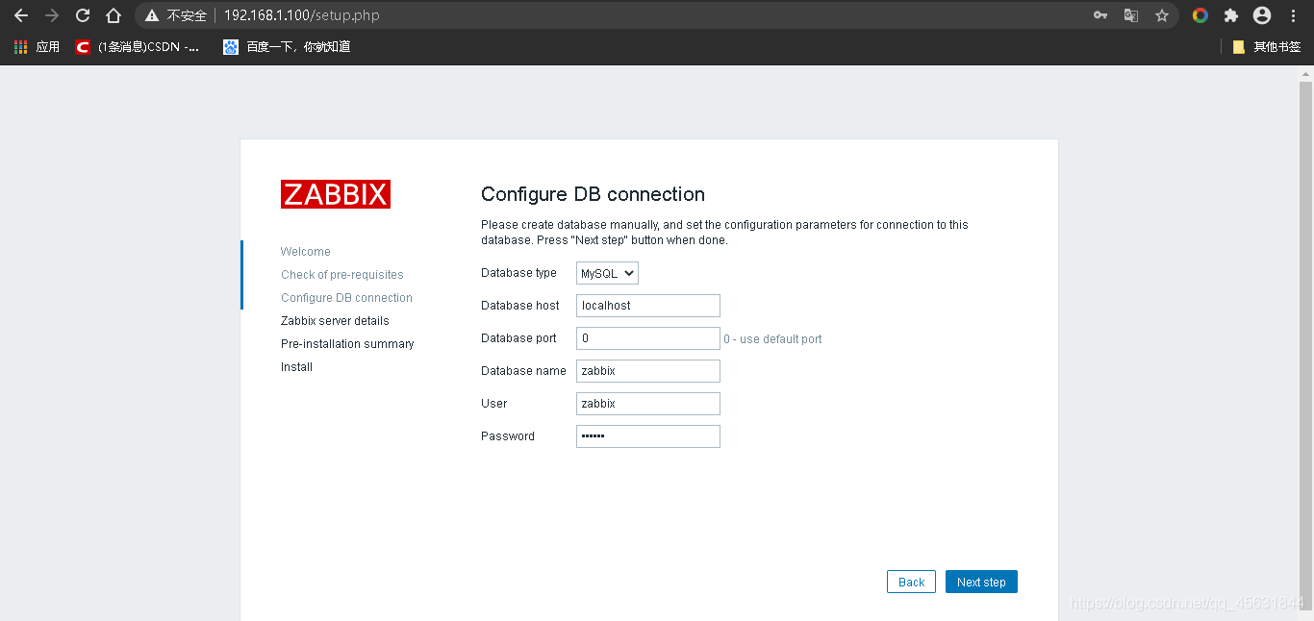The height and width of the screenshot is (621, 1314).
Task: Click the User field
Action: pyautogui.click(x=648, y=404)
